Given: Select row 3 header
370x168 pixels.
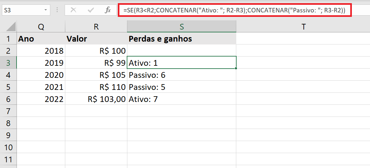Looking at the screenshot, I should pyautogui.click(x=8, y=63).
